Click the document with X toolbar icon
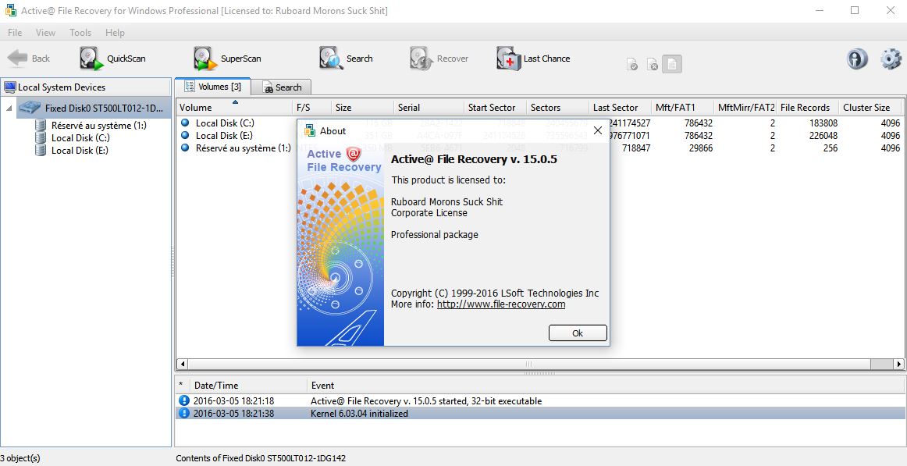The width and height of the screenshot is (907, 466). (x=652, y=64)
